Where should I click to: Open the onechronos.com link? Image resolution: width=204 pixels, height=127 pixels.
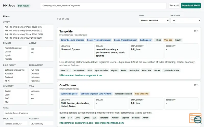tap(84, 123)
